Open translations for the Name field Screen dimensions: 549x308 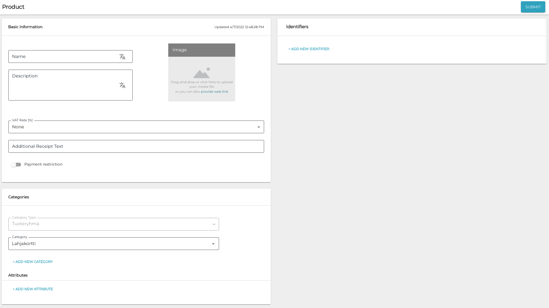[x=122, y=57]
